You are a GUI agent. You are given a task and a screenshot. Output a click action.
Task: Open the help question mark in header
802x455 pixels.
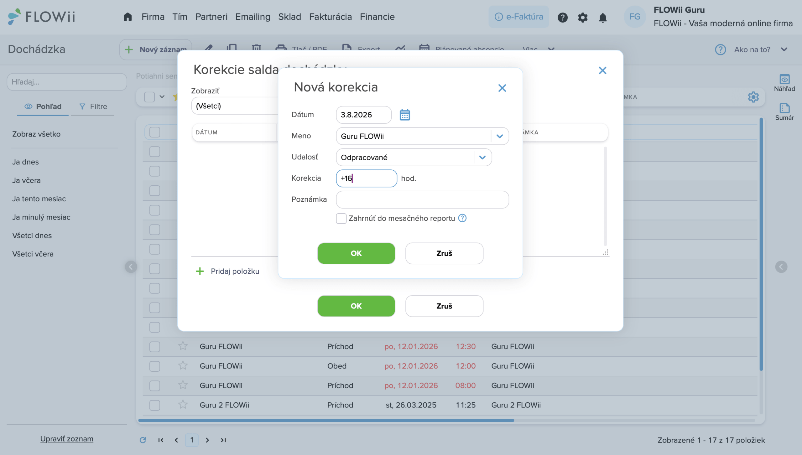pos(562,17)
